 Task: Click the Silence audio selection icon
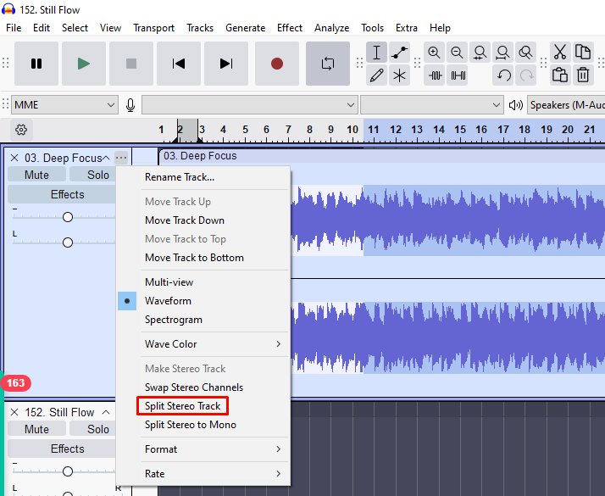click(x=457, y=75)
